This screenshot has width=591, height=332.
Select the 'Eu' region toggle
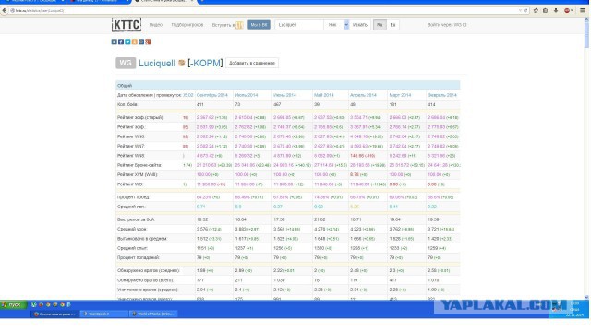(392, 25)
